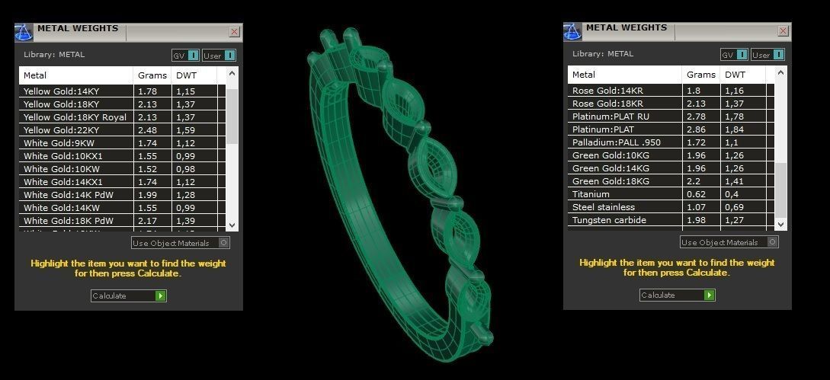Select Platinum:PLAT row
The height and width of the screenshot is (380, 830).
[671, 129]
